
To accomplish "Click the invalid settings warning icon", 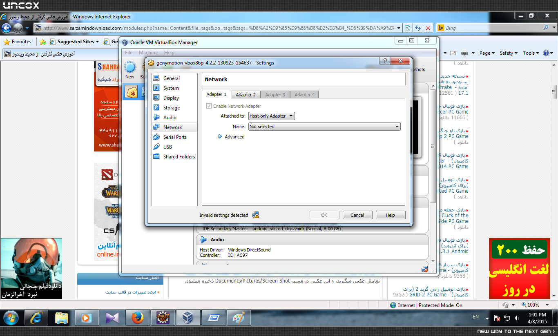I will click(256, 215).
